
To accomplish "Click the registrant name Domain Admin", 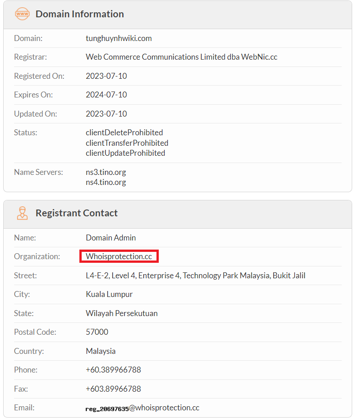I will coord(111,238).
